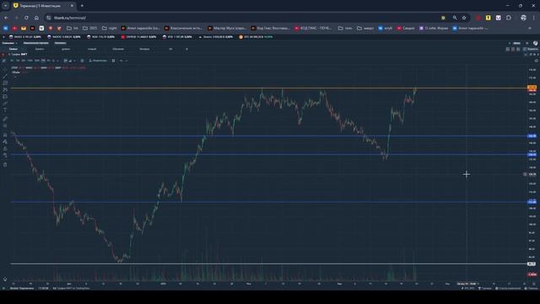This screenshot has height=304, width=540.
Task: Open the Widgets panel button
Action: coord(531,49)
